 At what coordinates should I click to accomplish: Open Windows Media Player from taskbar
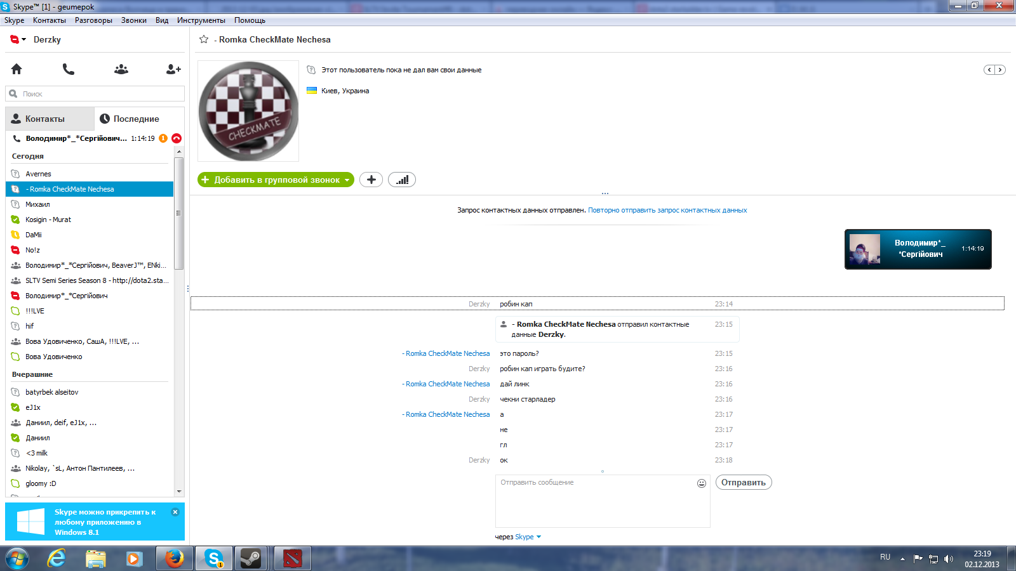[134, 558]
